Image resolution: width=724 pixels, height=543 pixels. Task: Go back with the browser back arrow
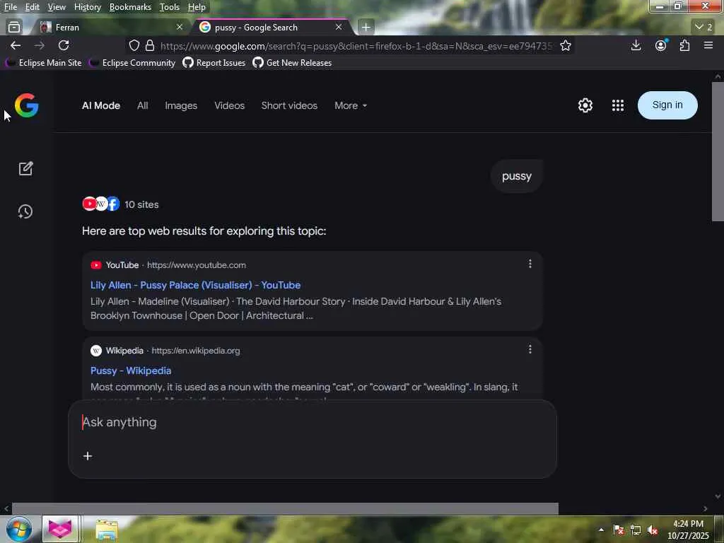pos(16,45)
